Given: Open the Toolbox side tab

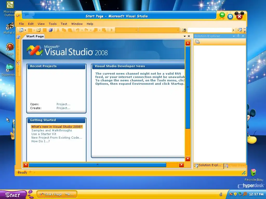Looking at the screenshot, I should pos(18,69).
